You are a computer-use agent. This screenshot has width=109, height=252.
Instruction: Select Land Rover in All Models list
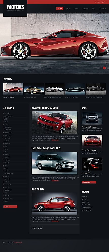click(x=8, y=174)
